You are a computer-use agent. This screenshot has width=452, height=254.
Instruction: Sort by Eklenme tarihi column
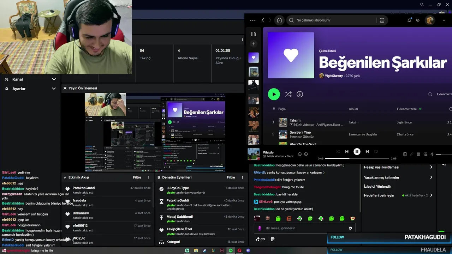[x=409, y=109]
